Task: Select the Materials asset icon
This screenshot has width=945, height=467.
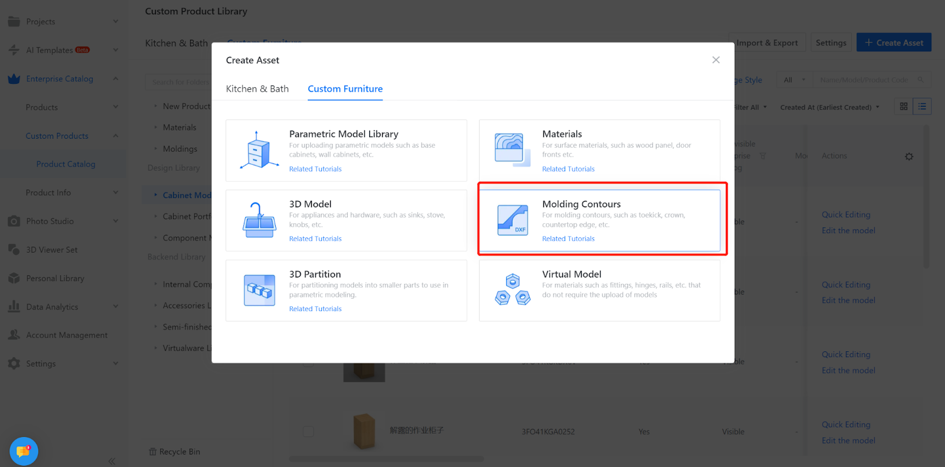Action: [511, 150]
